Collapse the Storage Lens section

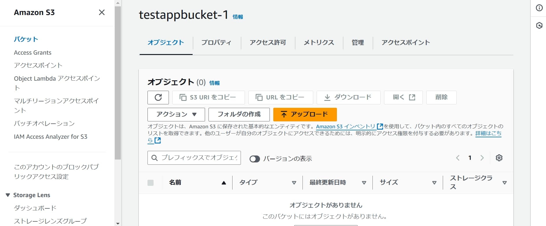[8, 195]
